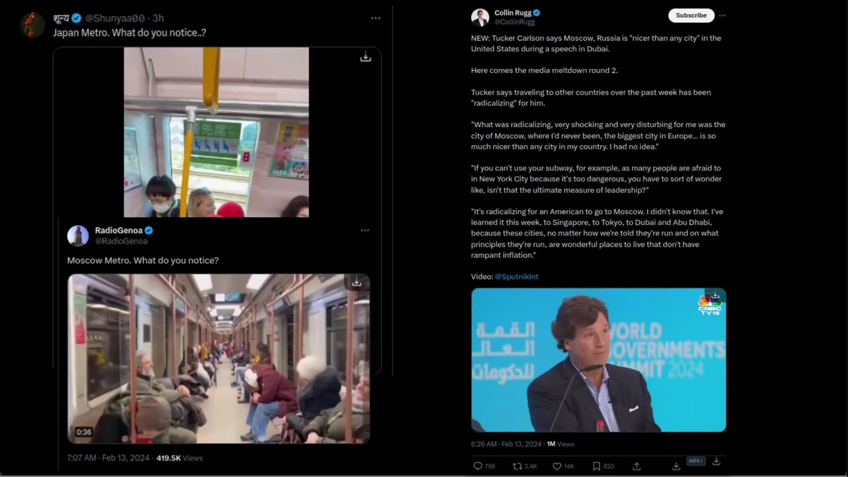Open @CollinRugg handle link

[x=515, y=22]
